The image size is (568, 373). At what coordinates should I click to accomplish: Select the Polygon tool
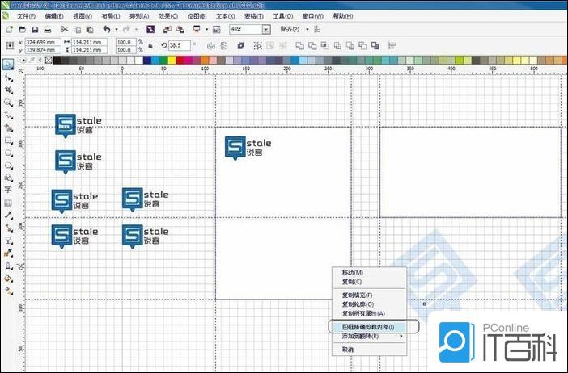click(x=8, y=166)
